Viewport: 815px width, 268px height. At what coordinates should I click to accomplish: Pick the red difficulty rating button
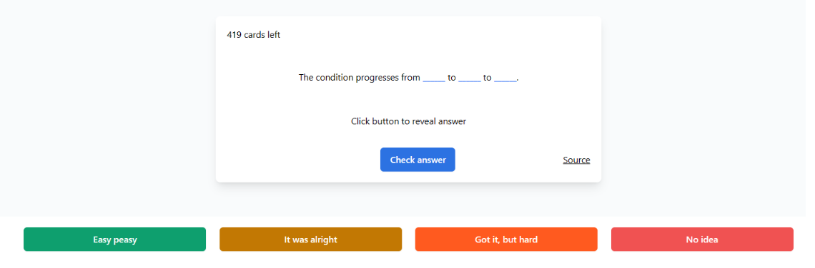tap(702, 239)
